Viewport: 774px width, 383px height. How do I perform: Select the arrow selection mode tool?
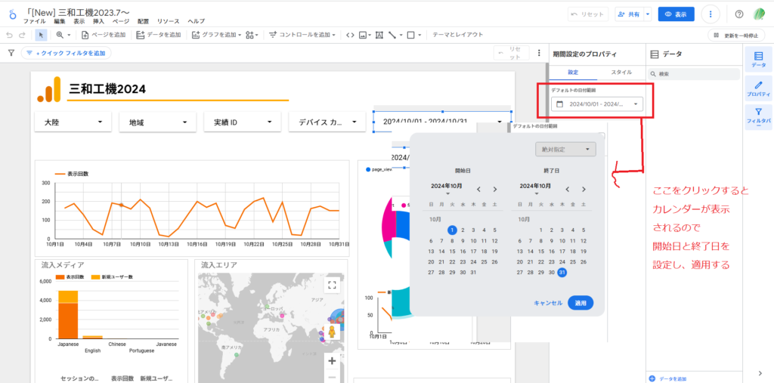(41, 35)
